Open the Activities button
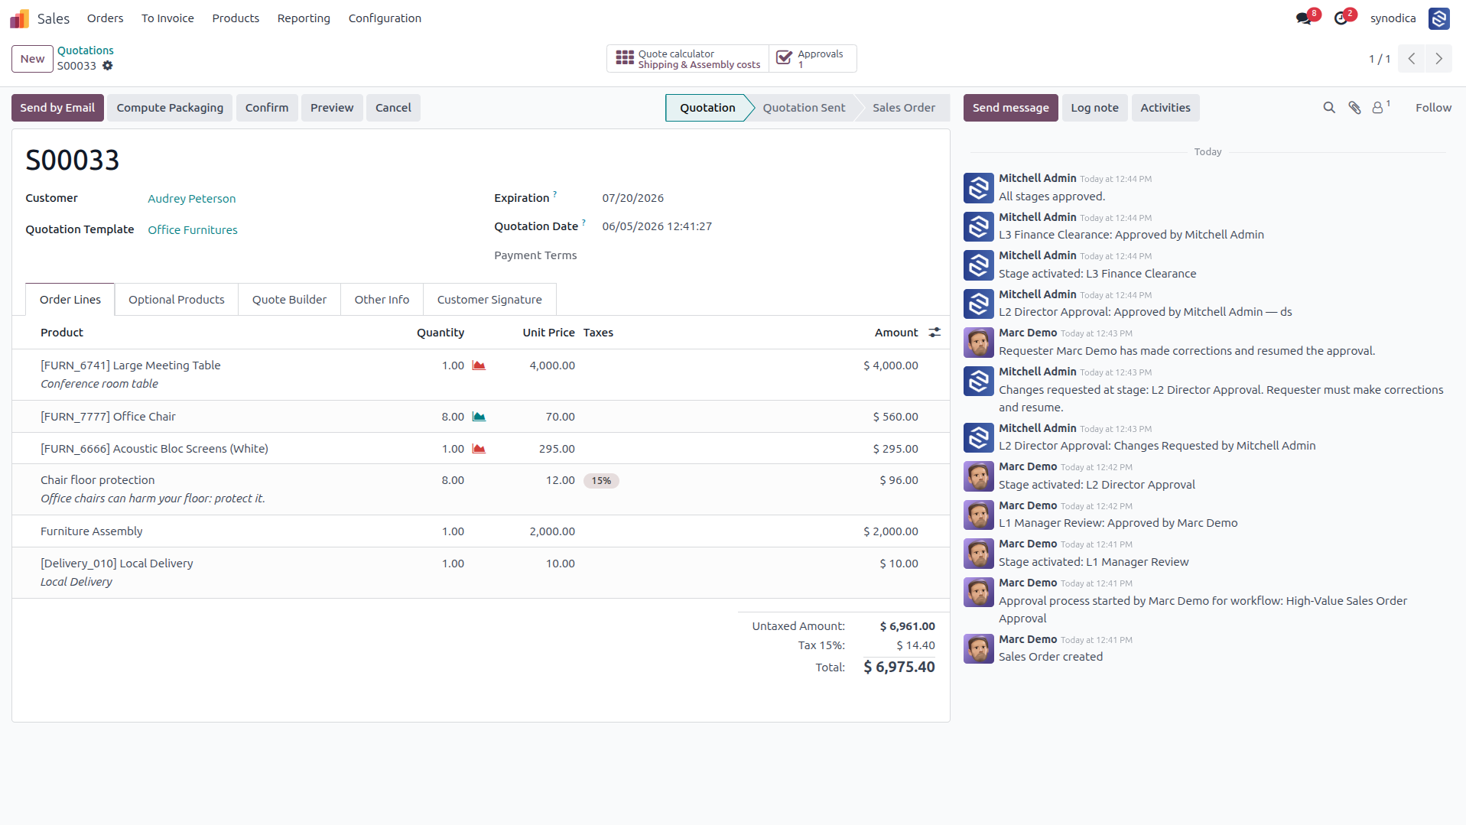The height and width of the screenshot is (825, 1466). pos(1165,108)
